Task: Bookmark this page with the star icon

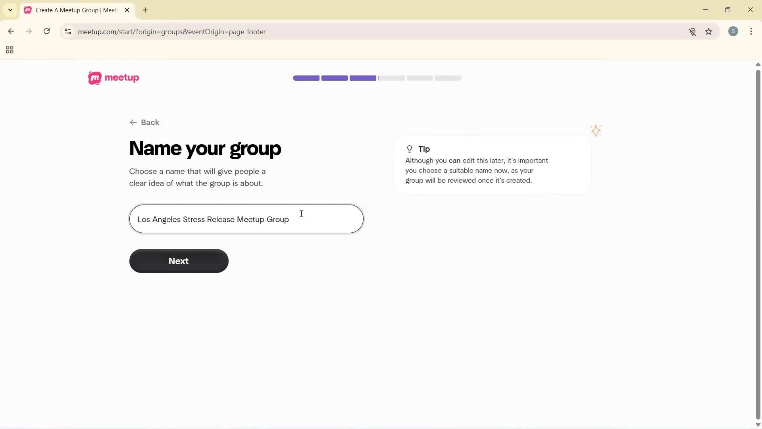Action: click(709, 32)
